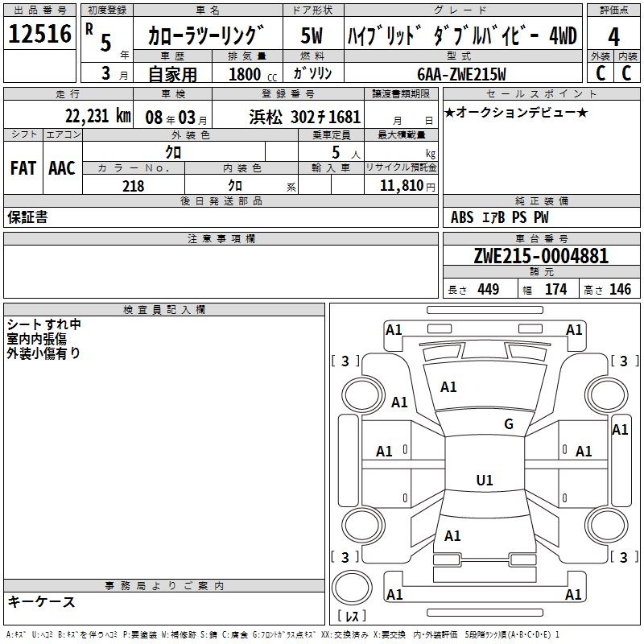Click the G mark on the windshield
The image size is (644, 644).
coord(508,424)
